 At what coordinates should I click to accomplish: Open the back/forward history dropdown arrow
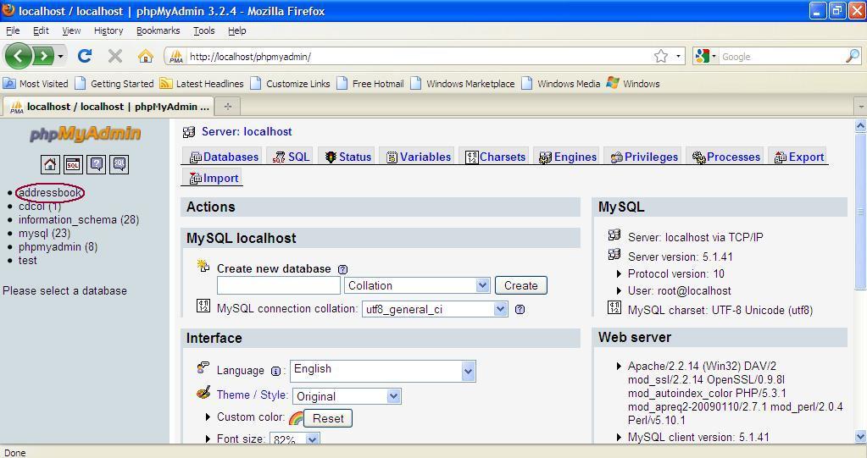[x=60, y=57]
